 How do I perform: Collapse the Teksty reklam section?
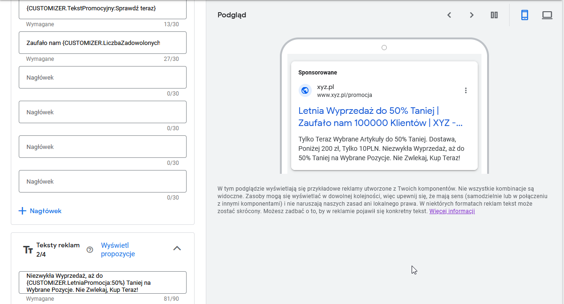[x=177, y=248]
